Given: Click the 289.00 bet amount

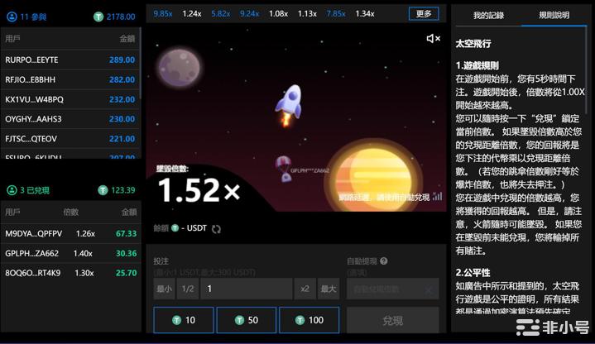Looking at the screenshot, I should click(x=122, y=60).
